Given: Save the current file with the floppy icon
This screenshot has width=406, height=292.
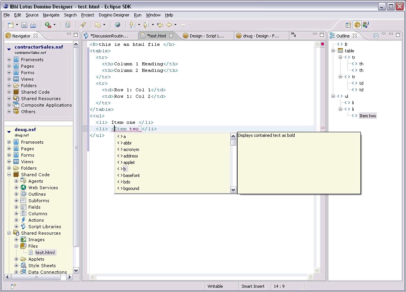Looking at the screenshot, I should pyautogui.click(x=24, y=25).
